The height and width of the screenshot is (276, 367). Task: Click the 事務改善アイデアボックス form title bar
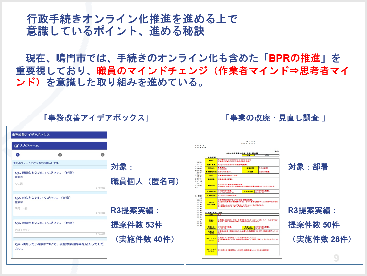tap(59, 135)
